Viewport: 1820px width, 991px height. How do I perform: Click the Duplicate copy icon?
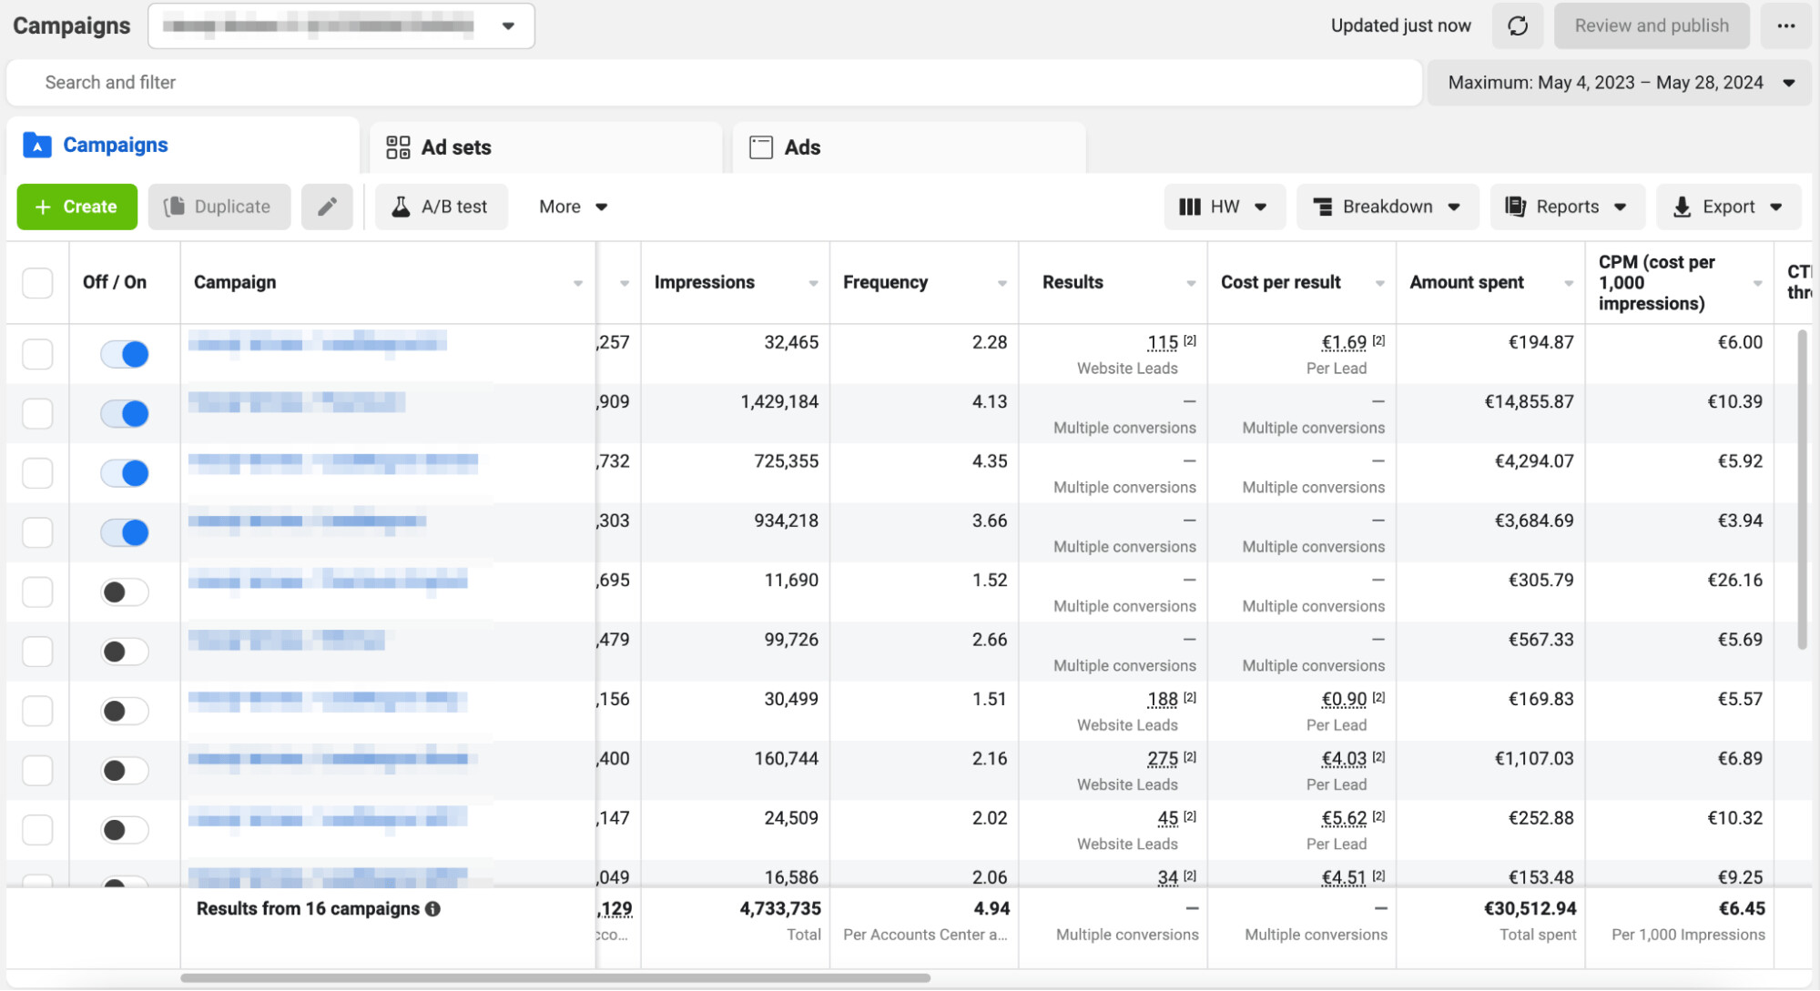click(x=174, y=207)
